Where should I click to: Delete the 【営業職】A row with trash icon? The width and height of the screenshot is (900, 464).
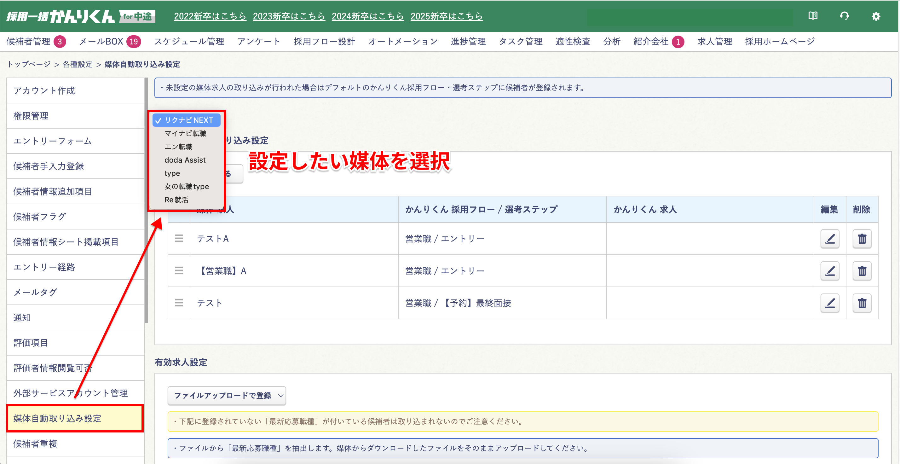coord(862,271)
